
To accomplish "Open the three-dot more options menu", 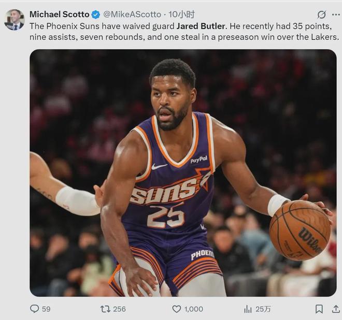I will click(x=335, y=14).
